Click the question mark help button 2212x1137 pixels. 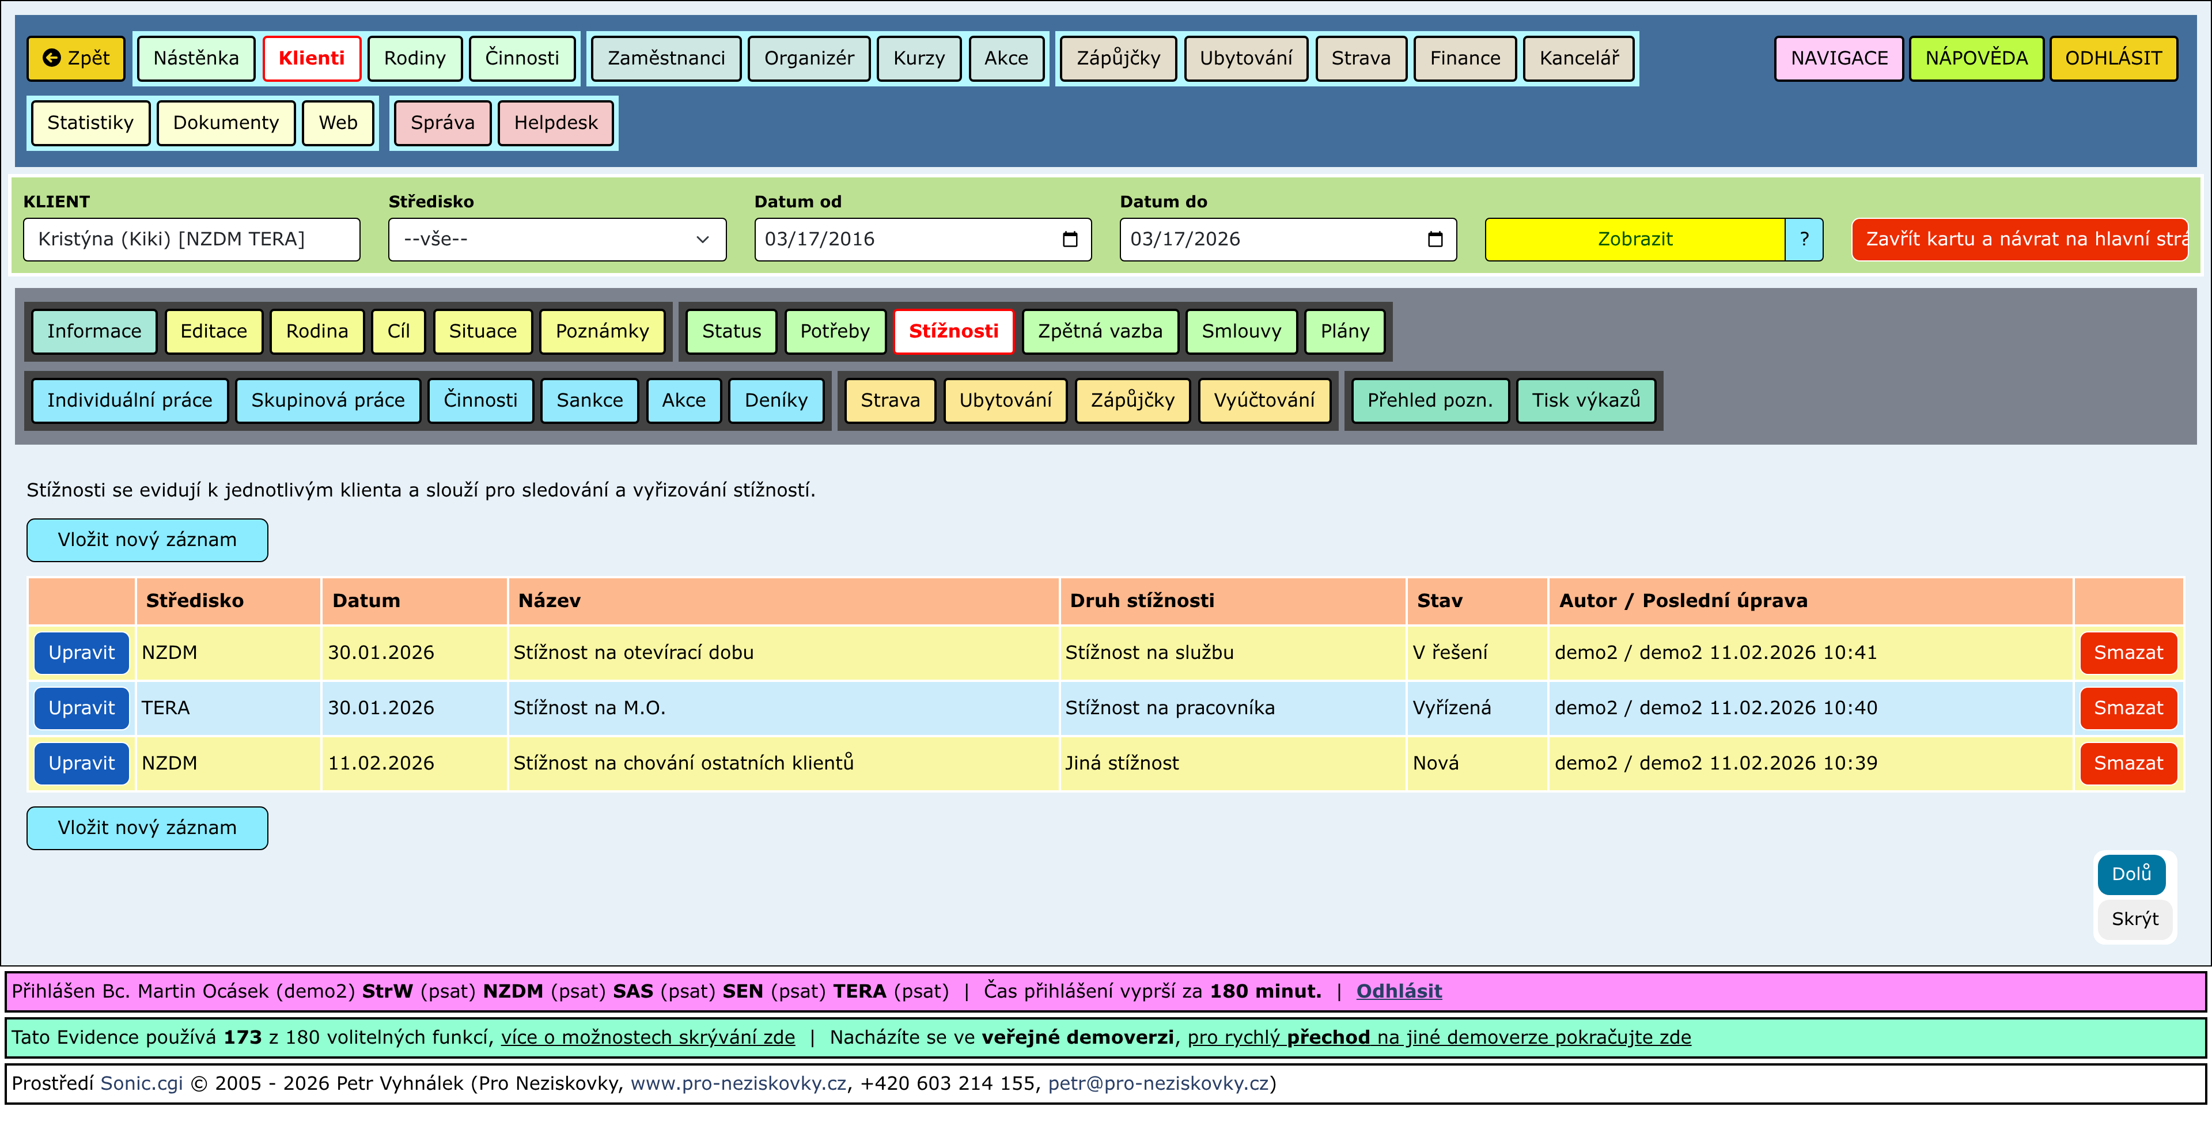coord(1803,240)
